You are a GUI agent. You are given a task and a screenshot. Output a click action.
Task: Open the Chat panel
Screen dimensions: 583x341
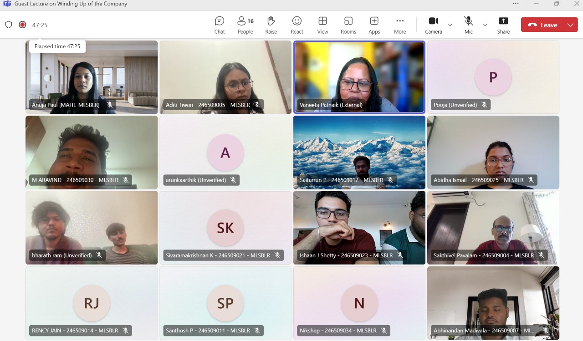(x=220, y=25)
